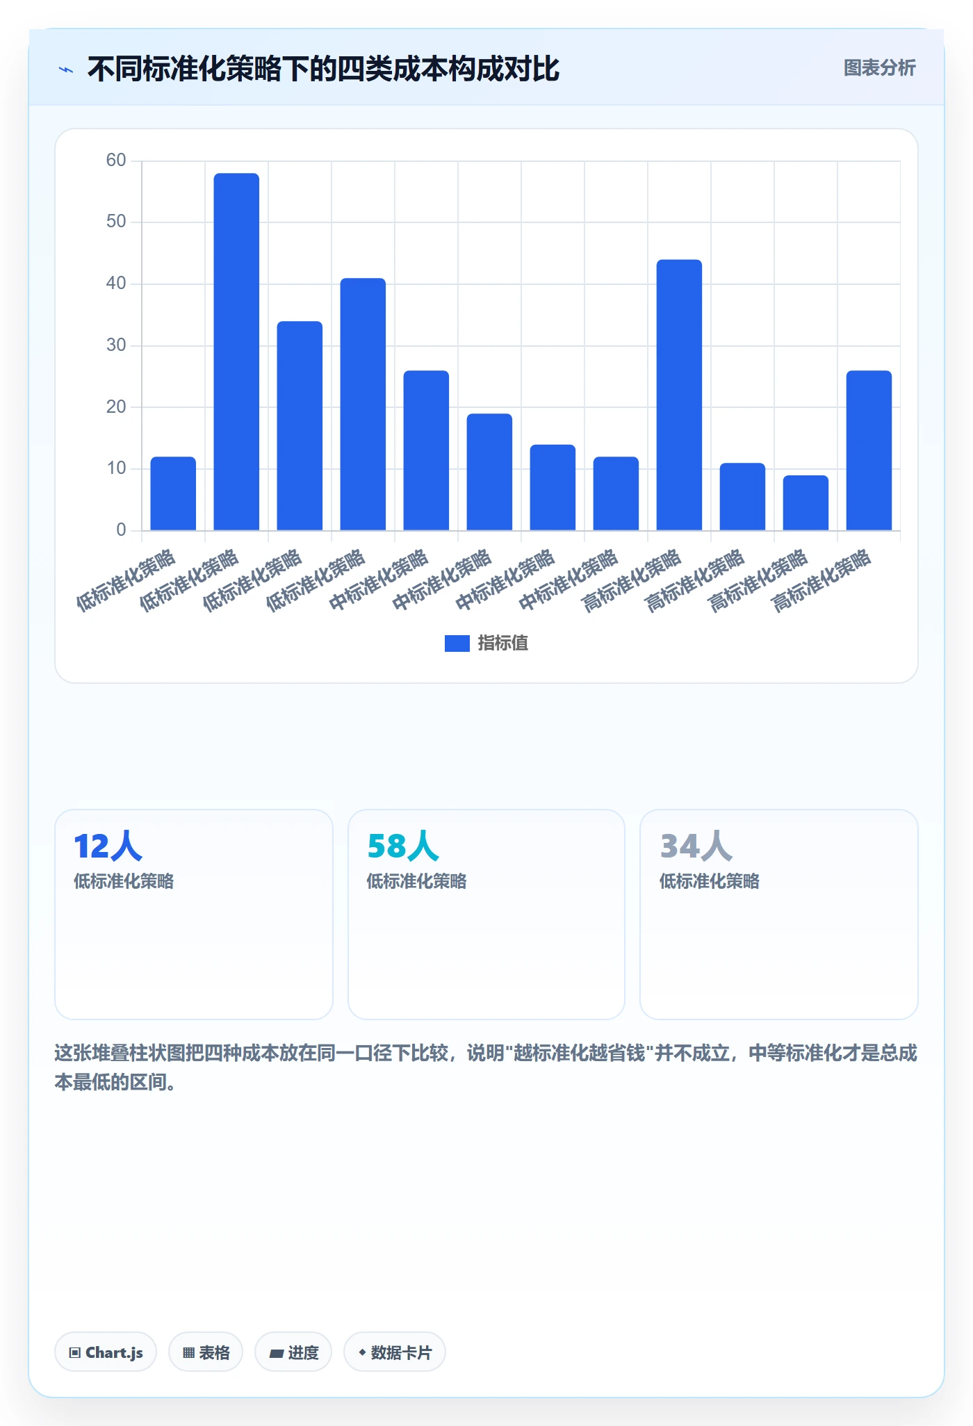The height and width of the screenshot is (1426, 973).
Task: Select the Chart.js tag chip
Action: click(x=106, y=1352)
